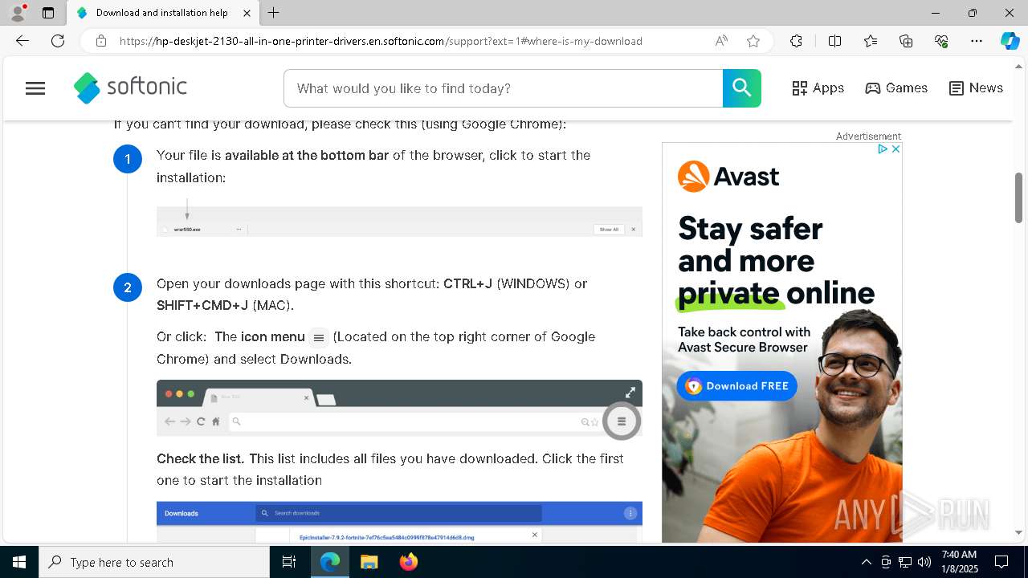Toggle Split screen icon

[834, 41]
